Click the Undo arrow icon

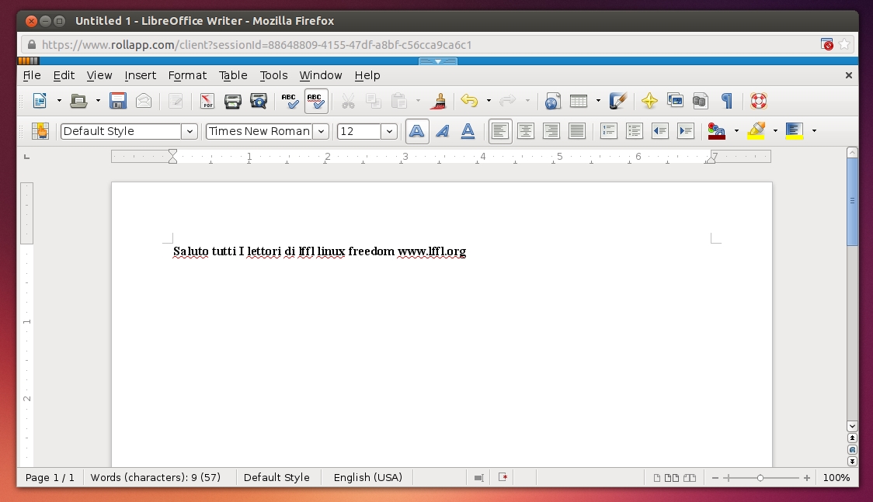[469, 101]
